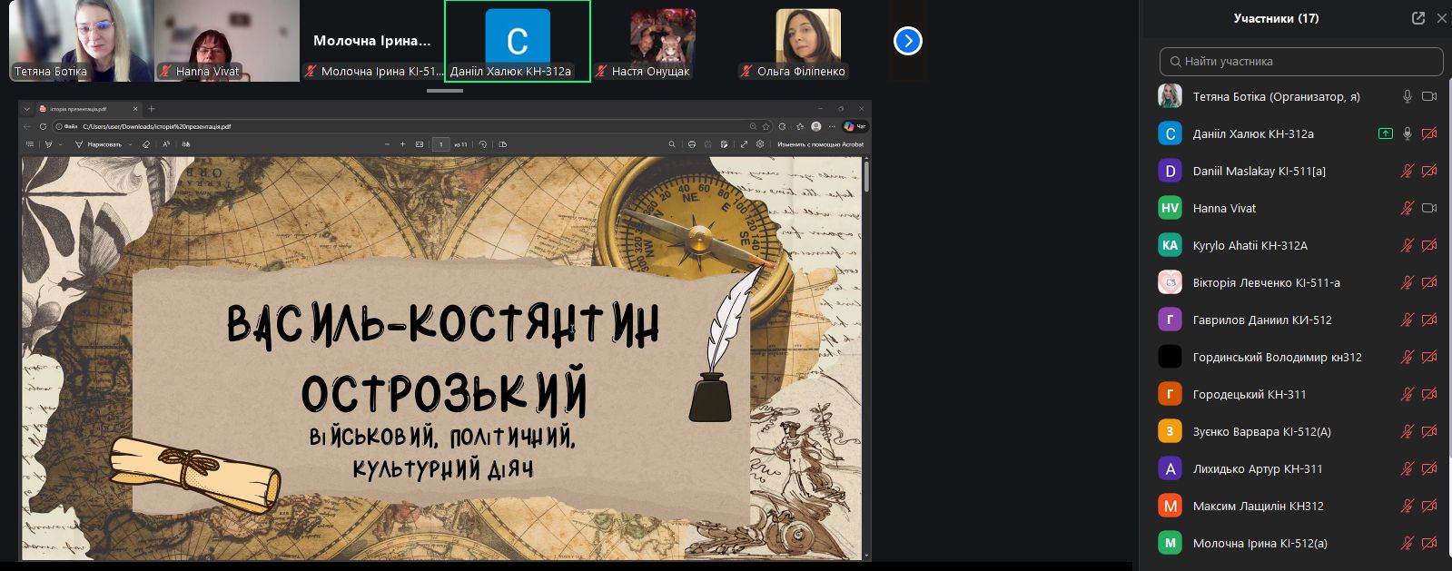Unmute Daniil Maslakay in the participant list
1452x571 pixels.
coord(1407,171)
